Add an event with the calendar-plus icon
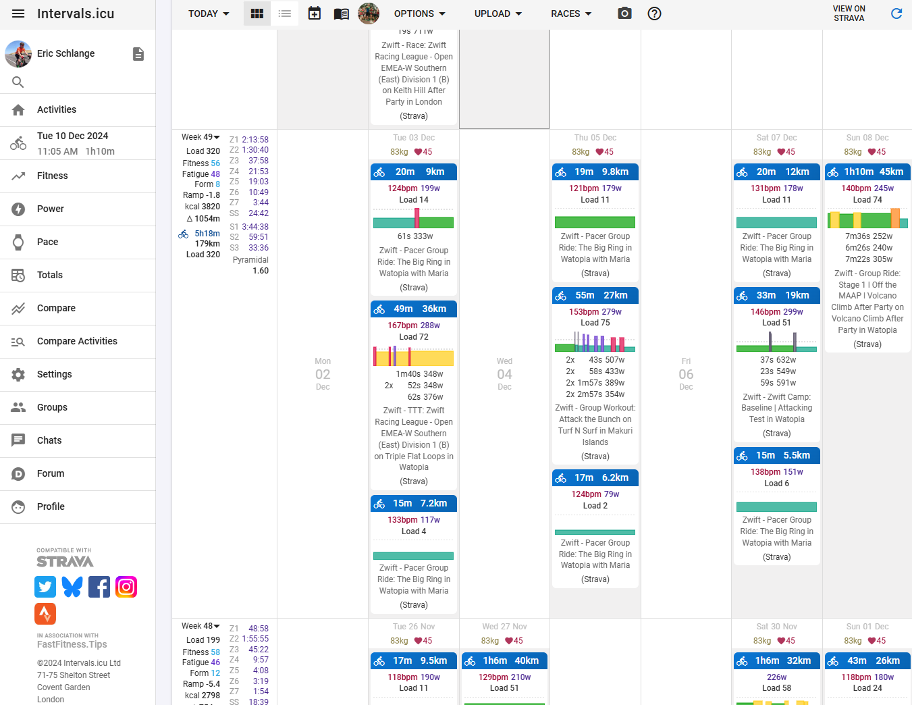This screenshot has height=705, width=912. click(314, 13)
